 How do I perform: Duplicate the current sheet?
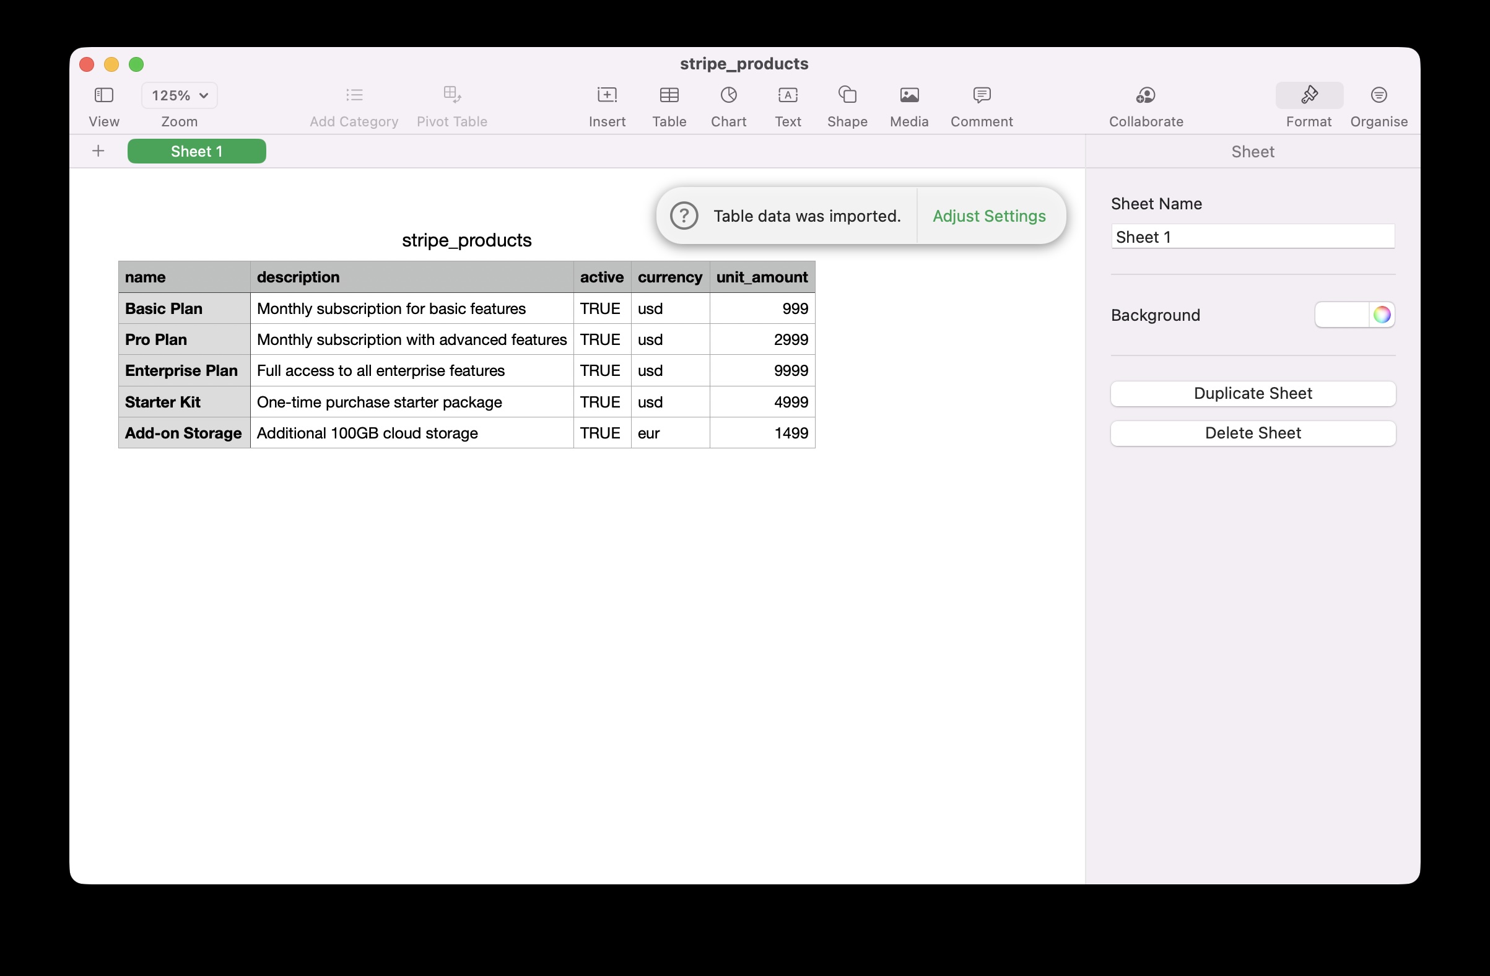pyautogui.click(x=1252, y=393)
